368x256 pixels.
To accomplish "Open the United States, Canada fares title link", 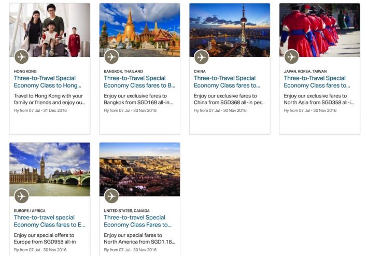I will click(x=137, y=221).
